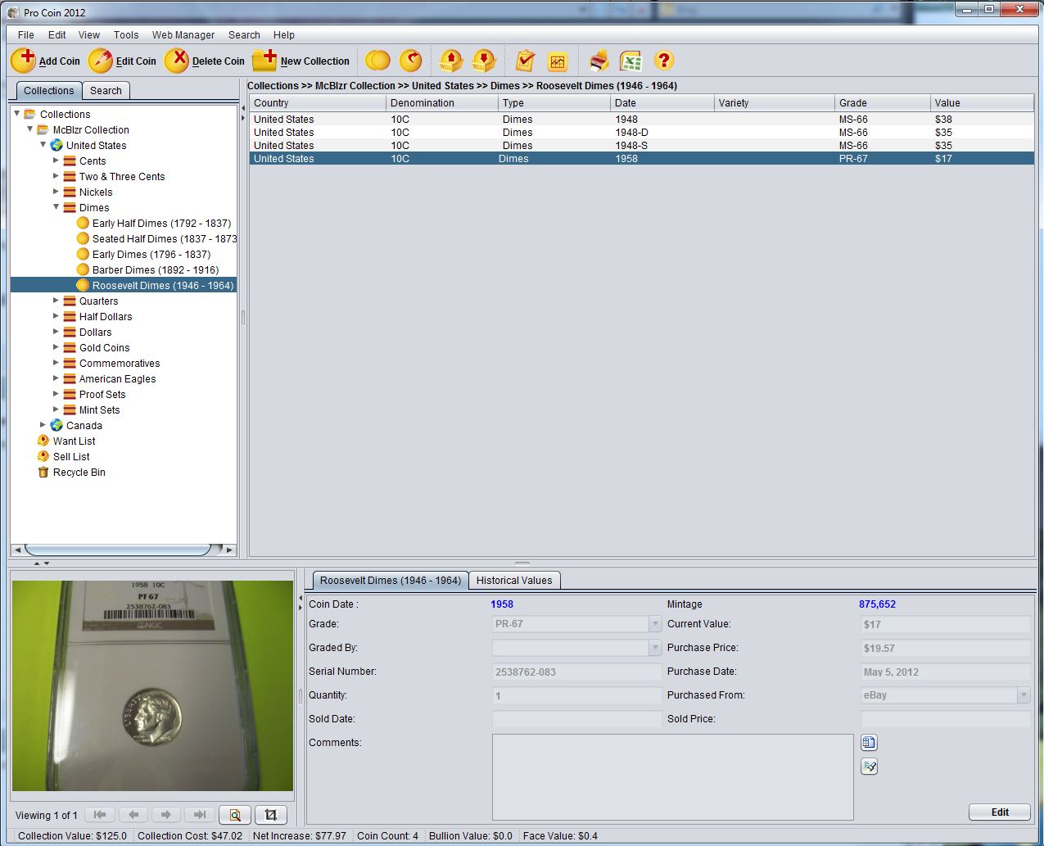Click the chart icon in the toolbar

[558, 61]
